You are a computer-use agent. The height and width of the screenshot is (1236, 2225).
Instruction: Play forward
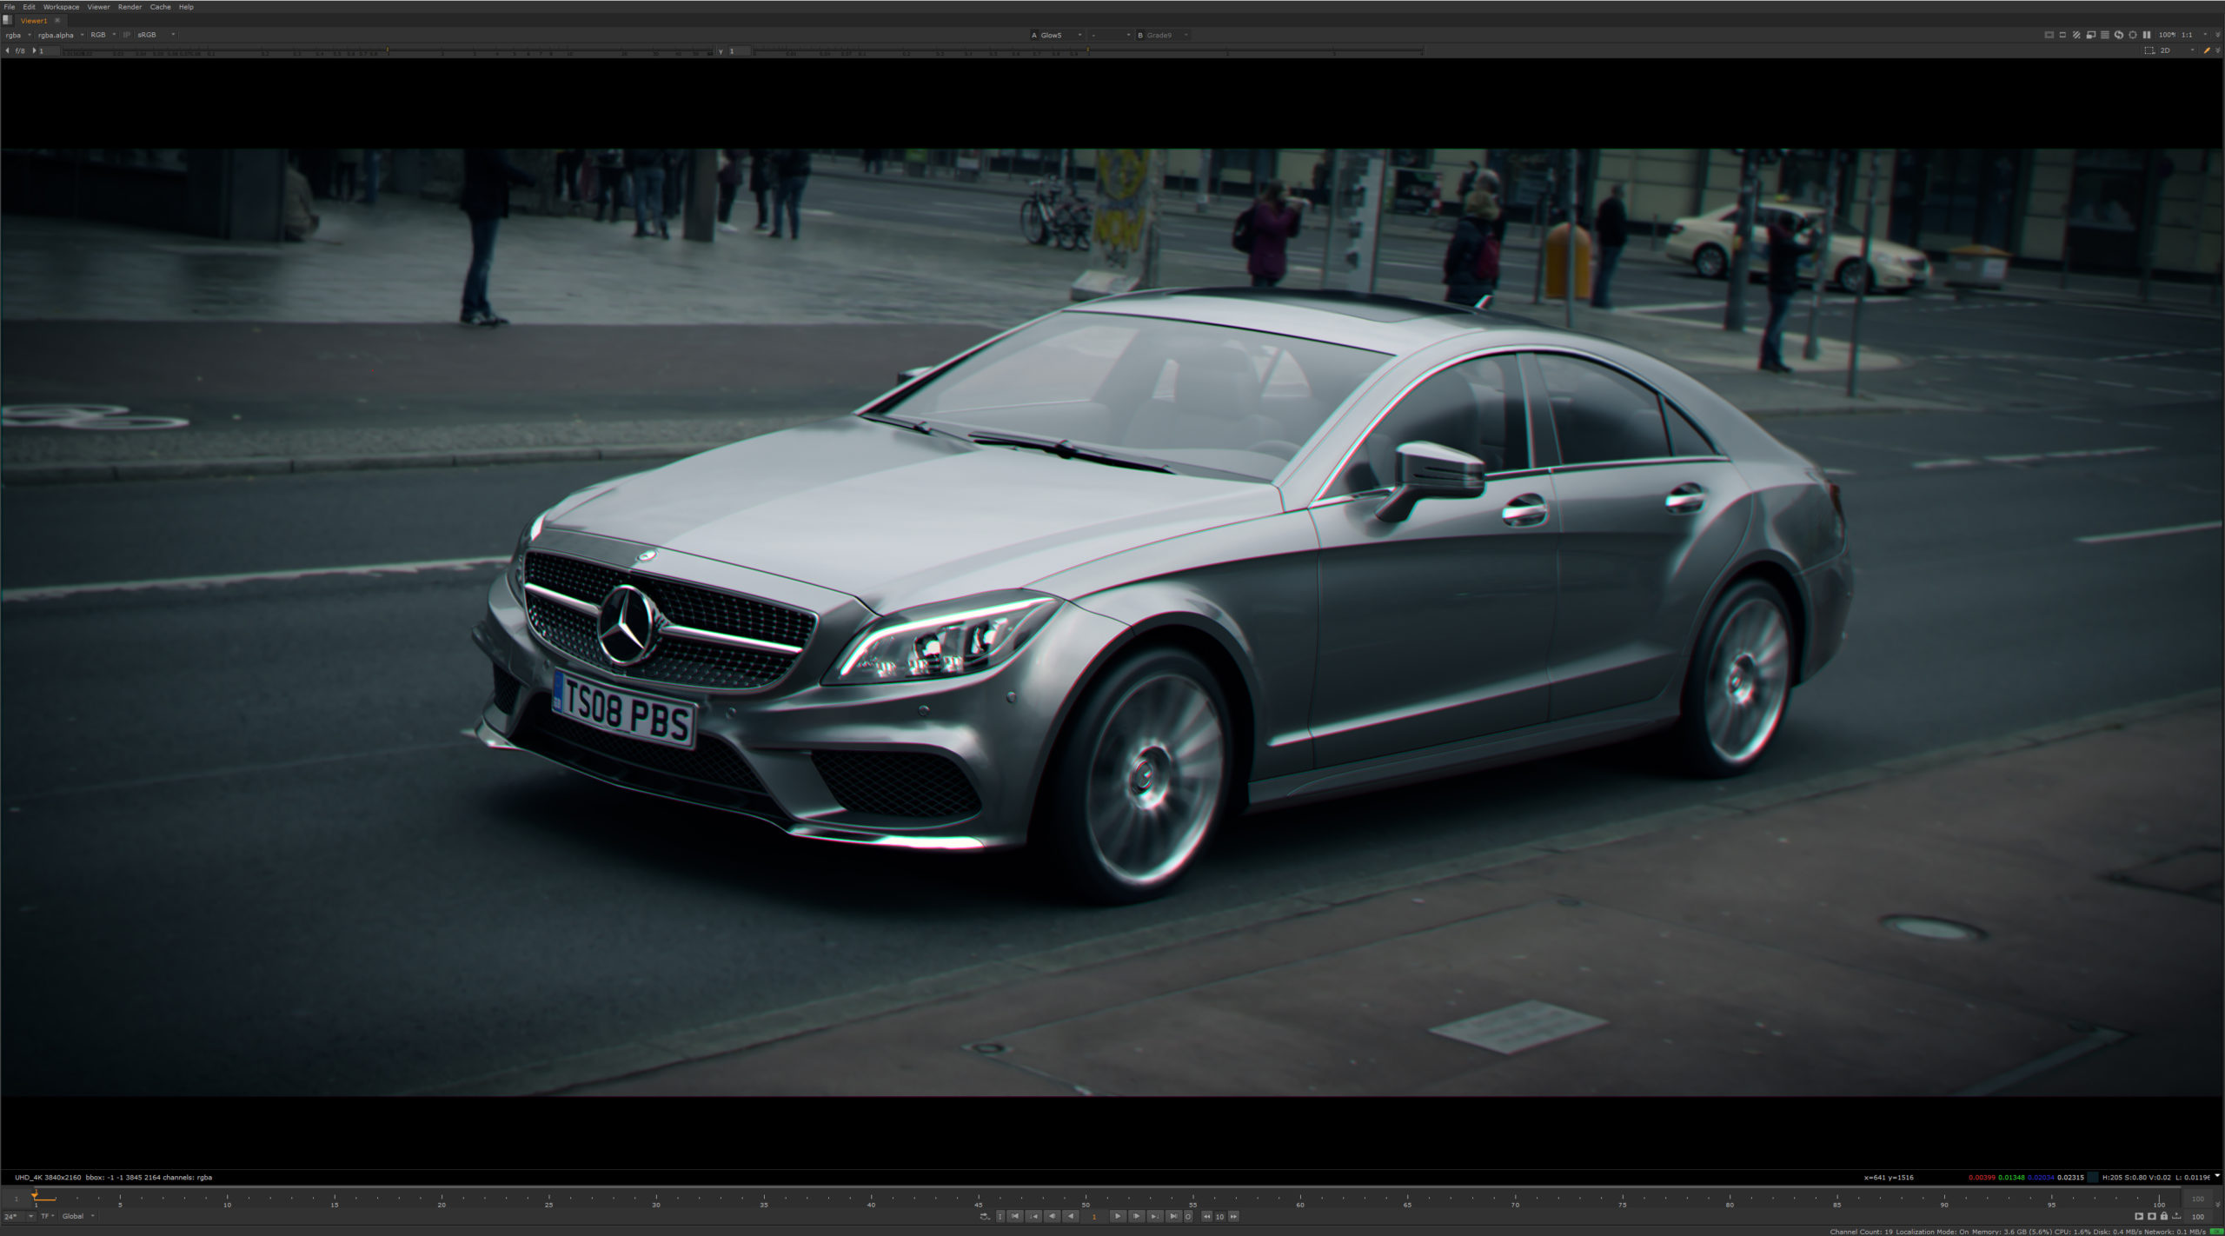pos(1118,1216)
